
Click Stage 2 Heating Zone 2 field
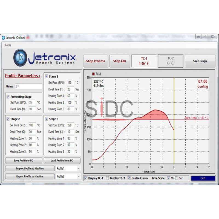[32, 145]
